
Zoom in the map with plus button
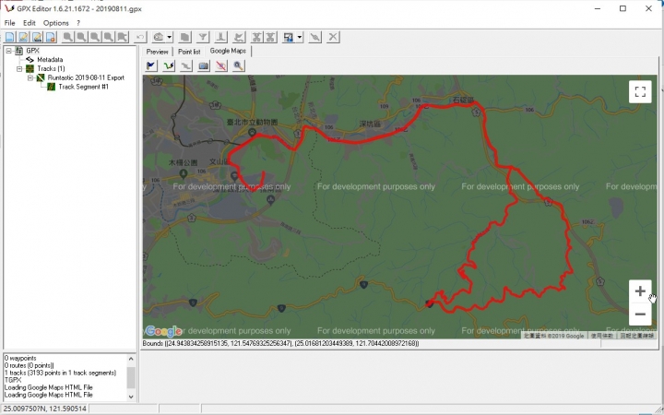pyautogui.click(x=640, y=290)
